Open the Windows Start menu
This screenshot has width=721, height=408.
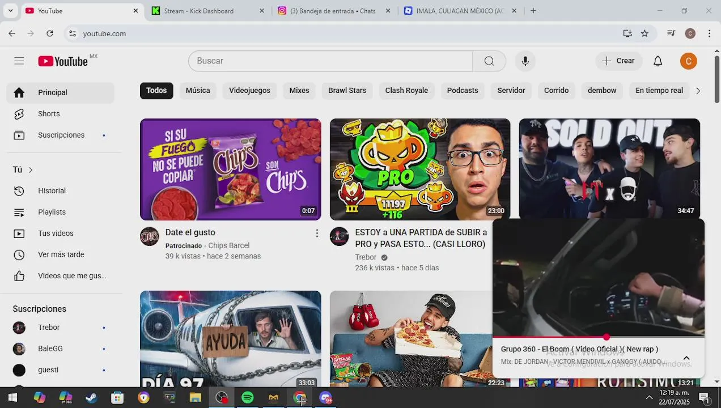point(12,398)
